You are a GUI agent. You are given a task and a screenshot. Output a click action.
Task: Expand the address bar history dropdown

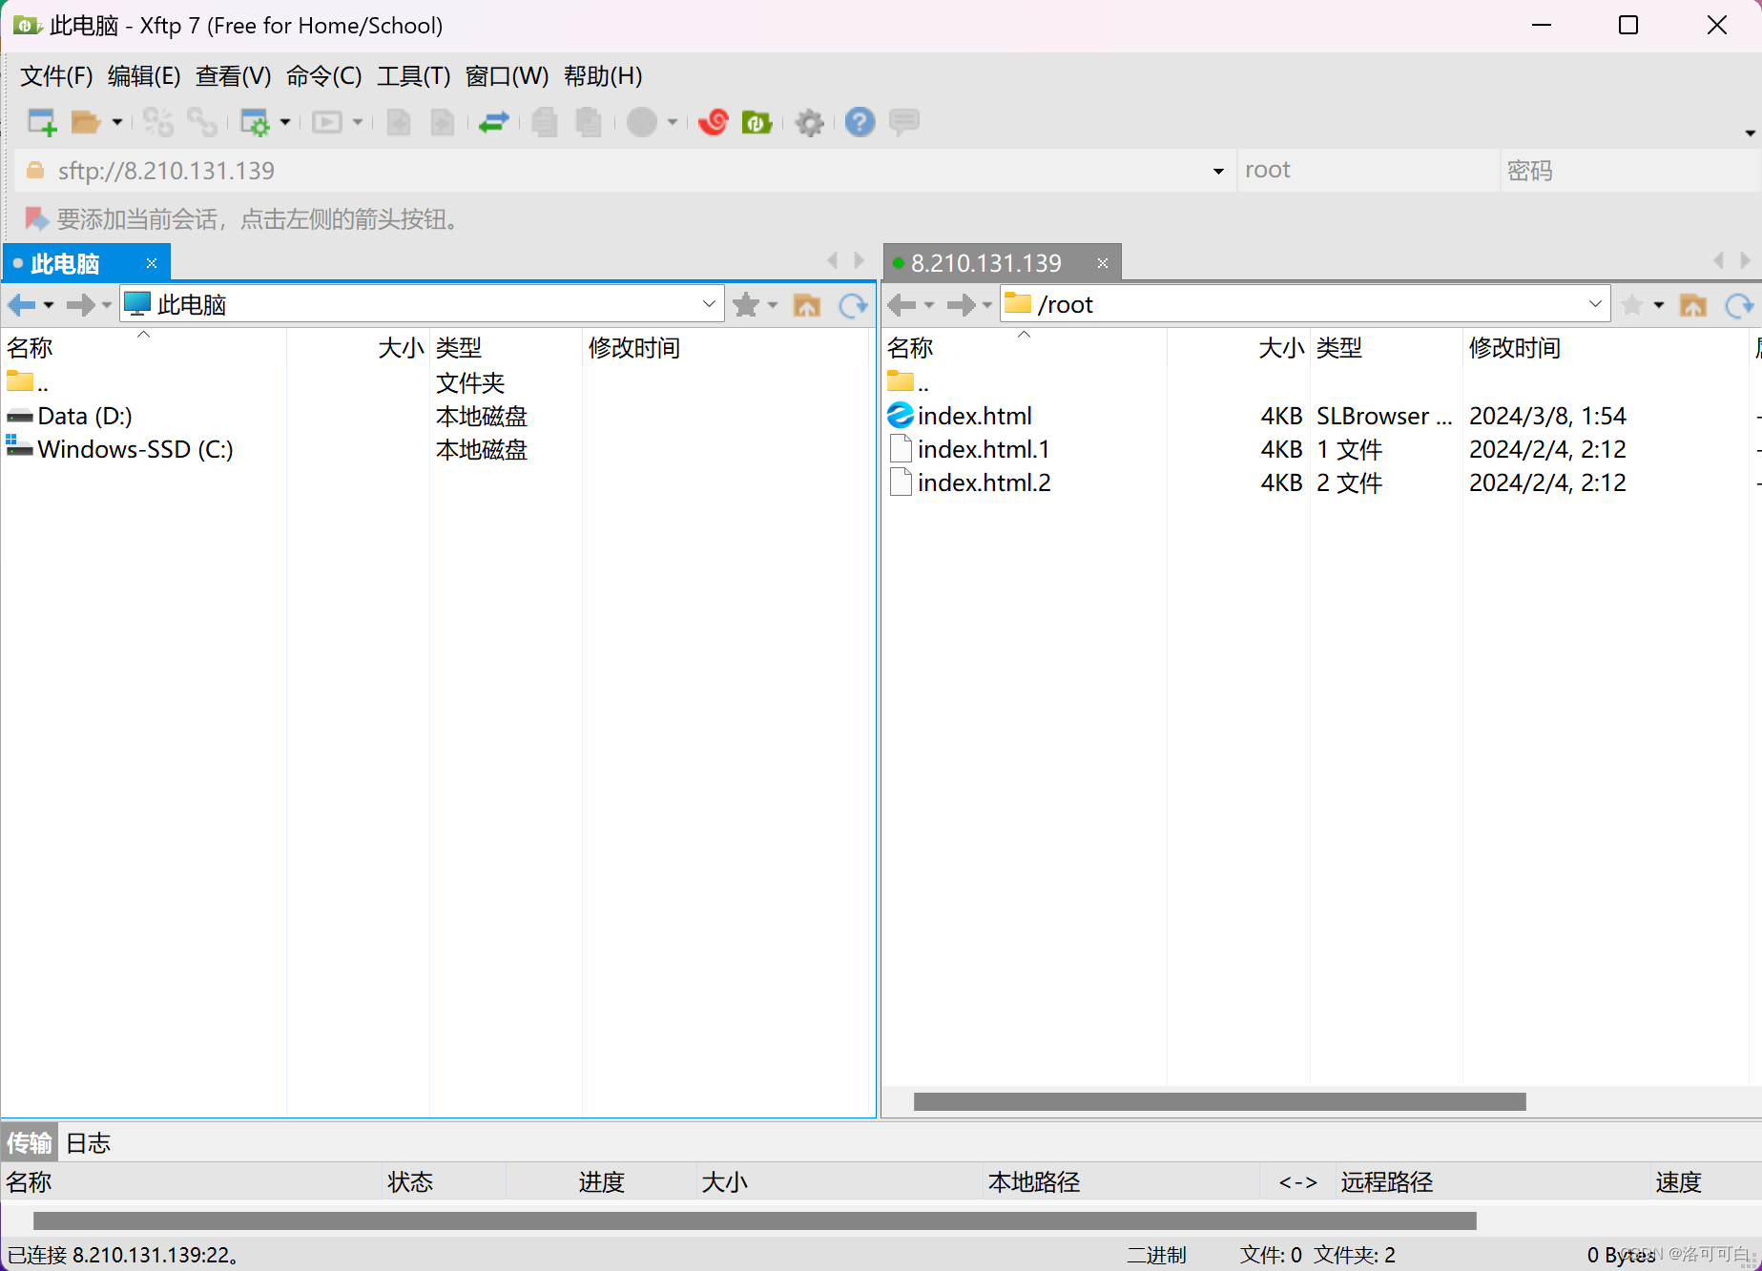(1218, 172)
